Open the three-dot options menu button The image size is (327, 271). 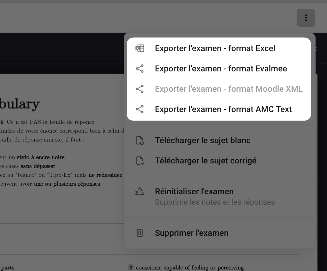(x=306, y=18)
